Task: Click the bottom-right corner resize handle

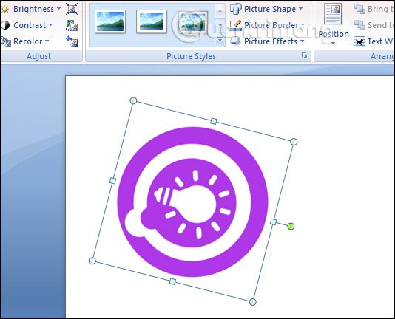Action: [253, 302]
